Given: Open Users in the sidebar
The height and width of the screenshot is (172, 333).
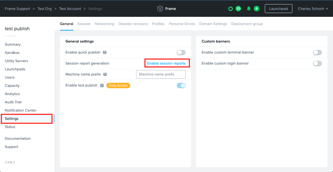Looking at the screenshot, I should pos(10,78).
